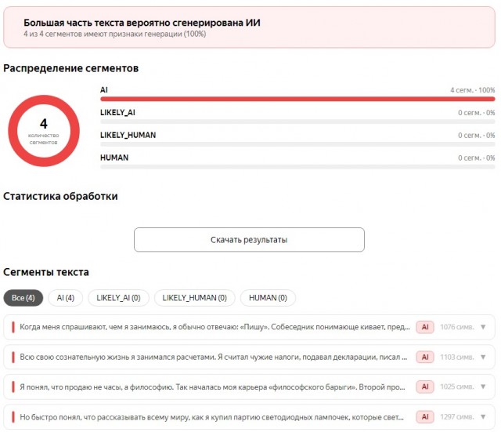Click the 'Распределение сегментов' heading
This screenshot has width=501, height=432.
(x=71, y=68)
